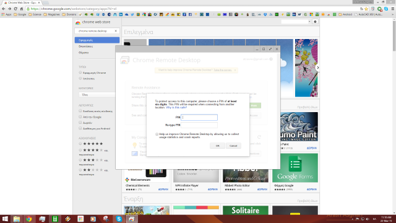Click the 'Take the survey' link

click(x=223, y=70)
